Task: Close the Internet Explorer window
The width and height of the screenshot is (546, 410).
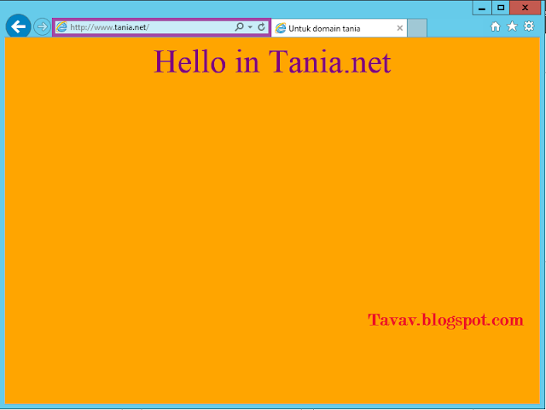Action: click(x=526, y=8)
